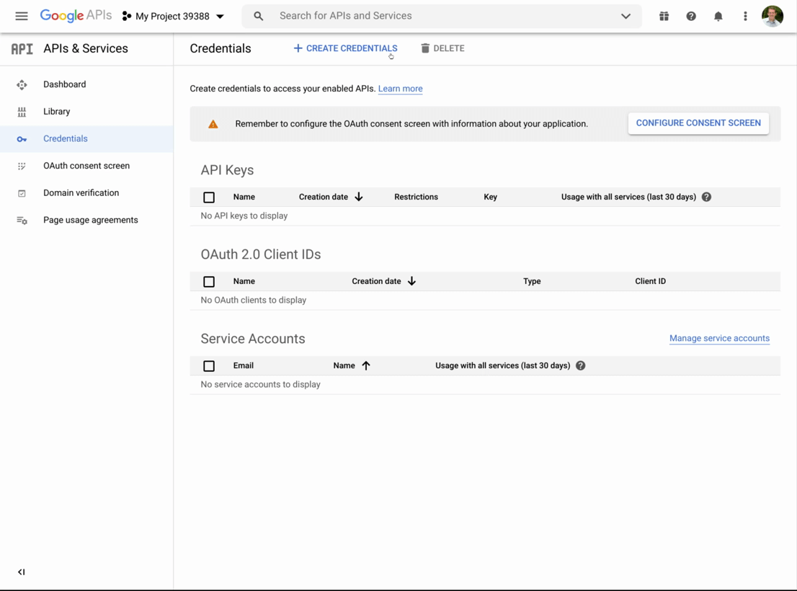The image size is (797, 591).
Task: Check the Service Accounts select-all checkbox
Action: pyautogui.click(x=209, y=366)
